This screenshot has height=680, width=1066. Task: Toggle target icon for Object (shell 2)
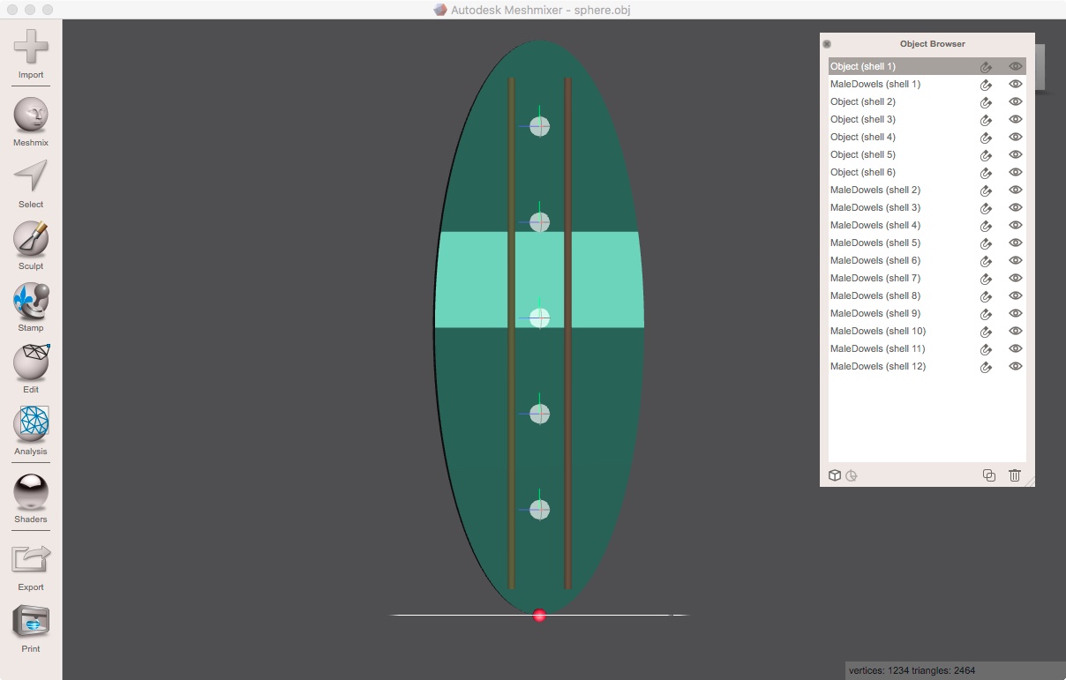pyautogui.click(x=987, y=101)
